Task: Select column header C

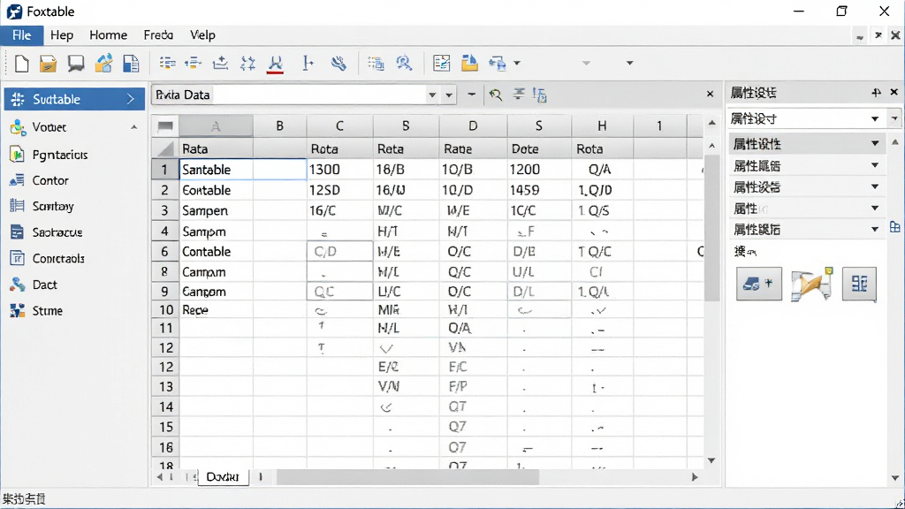Action: tap(339, 125)
